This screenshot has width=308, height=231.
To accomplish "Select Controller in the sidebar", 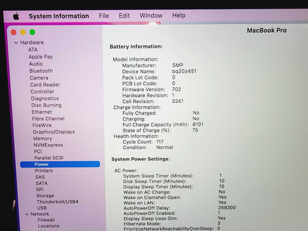I will pyautogui.click(x=42, y=92).
